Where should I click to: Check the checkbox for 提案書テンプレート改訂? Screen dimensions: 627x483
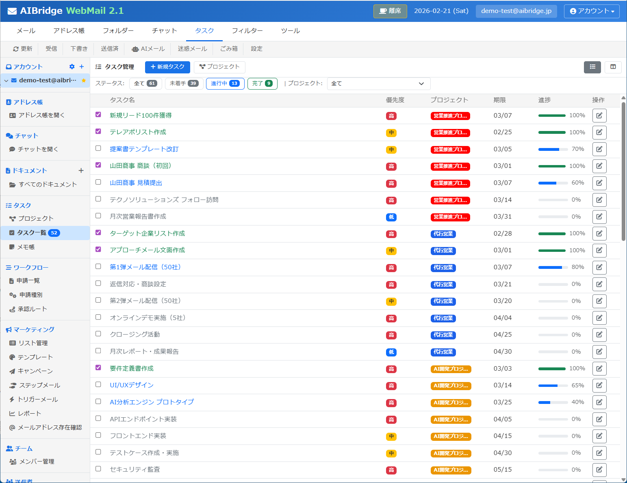click(98, 148)
